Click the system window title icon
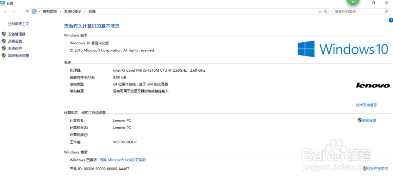 click(x=3, y=3)
